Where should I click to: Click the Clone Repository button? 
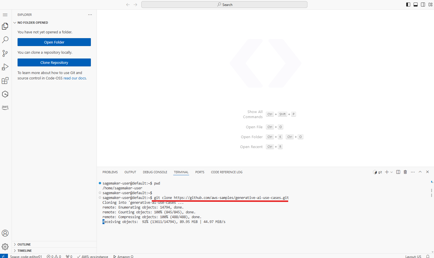coord(54,62)
